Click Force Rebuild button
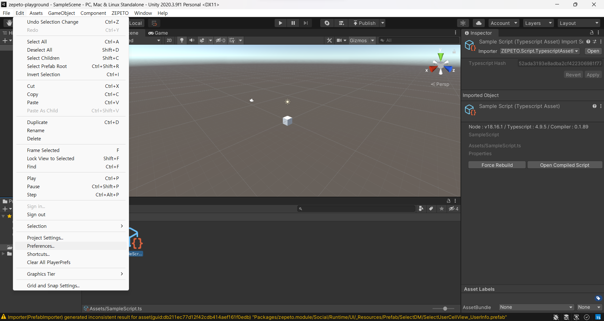604x321 pixels. 497,165
